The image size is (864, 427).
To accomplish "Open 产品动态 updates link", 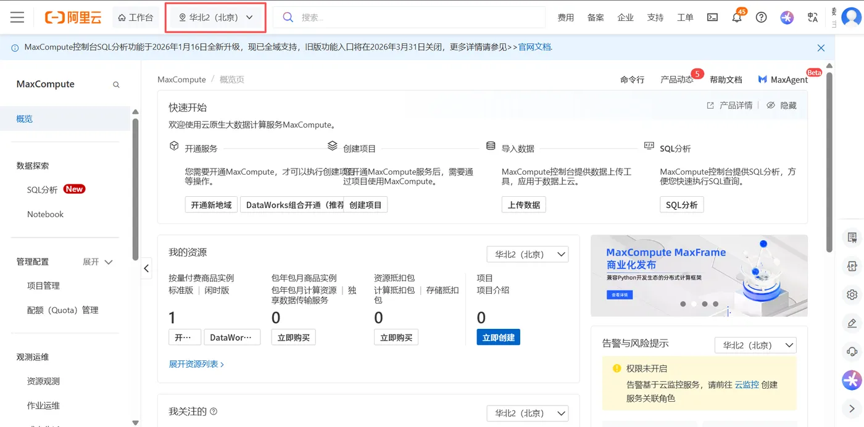I will point(677,80).
